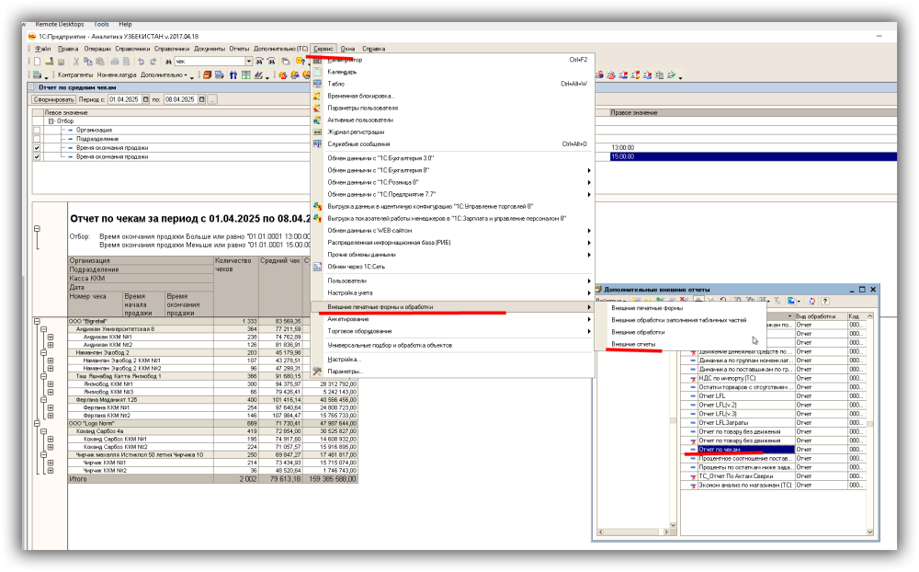
Task: Click the Cut scissors icon
Action: pos(75,61)
